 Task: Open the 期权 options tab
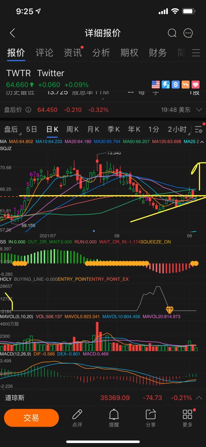pos(129,53)
